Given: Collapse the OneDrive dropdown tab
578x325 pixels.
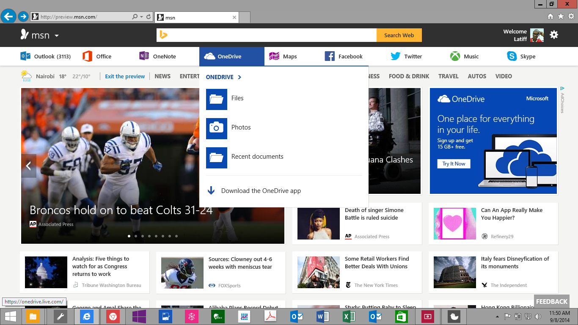Looking at the screenshot, I should (232, 56).
